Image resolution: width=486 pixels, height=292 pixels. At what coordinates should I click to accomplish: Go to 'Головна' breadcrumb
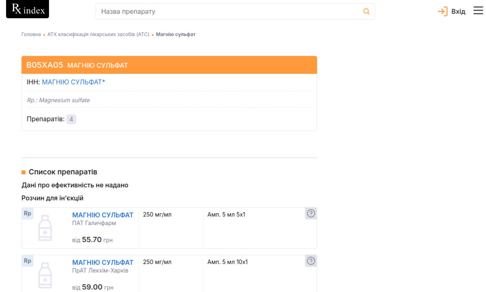pyautogui.click(x=31, y=34)
